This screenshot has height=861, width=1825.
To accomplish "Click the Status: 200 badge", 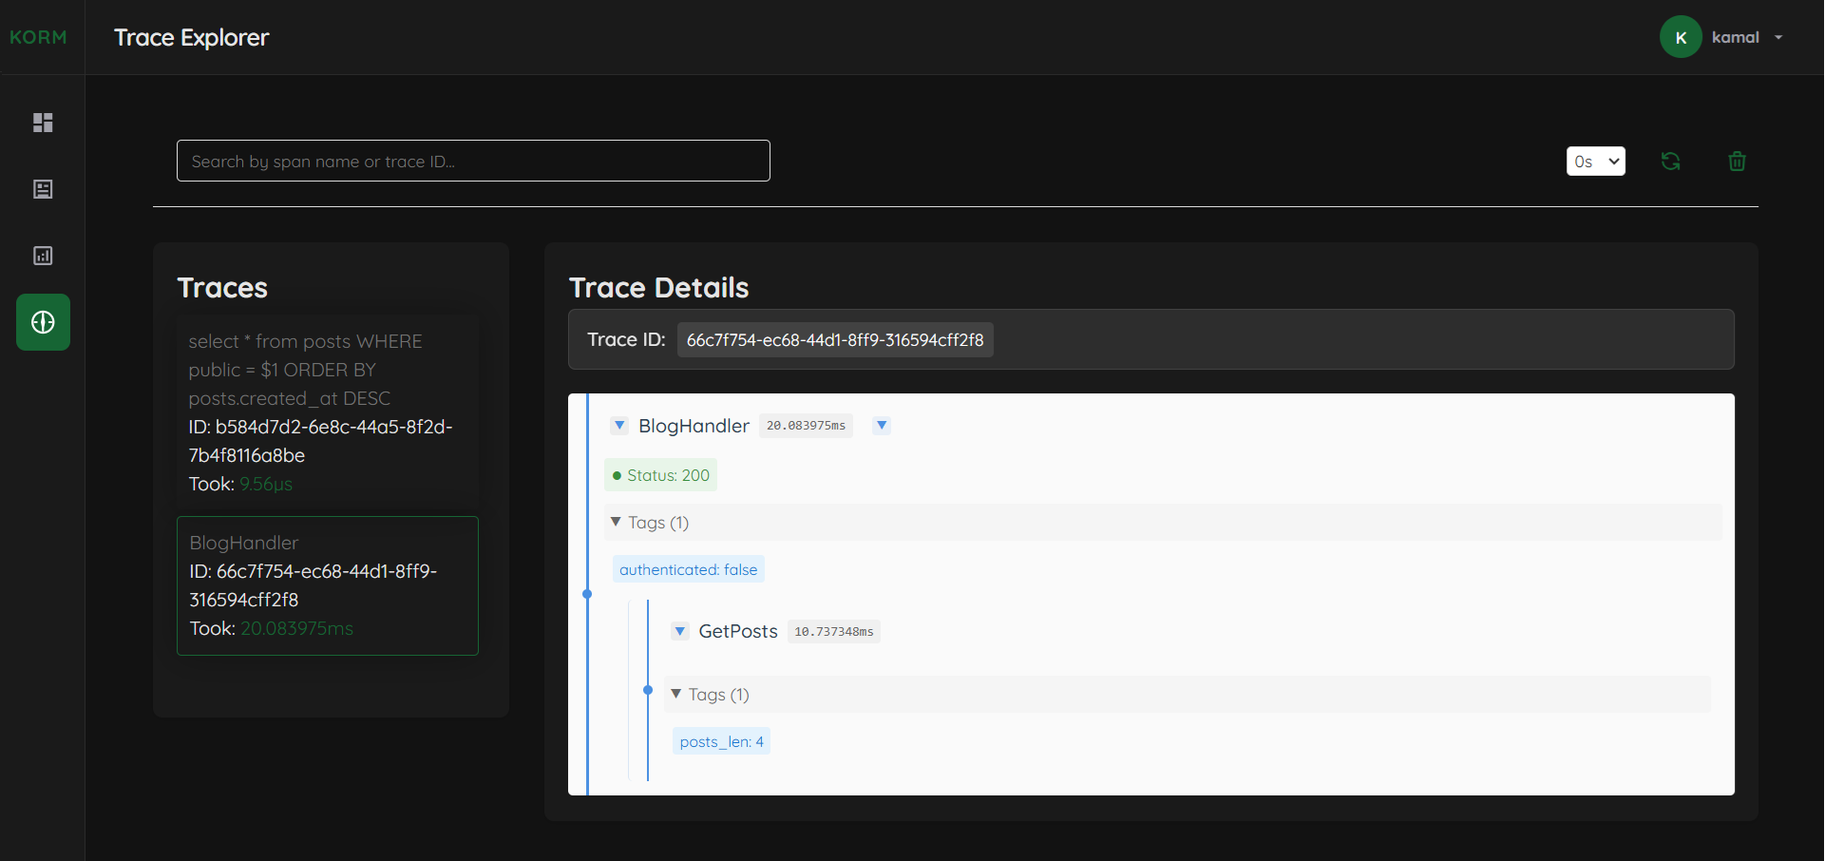I will [x=660, y=475].
